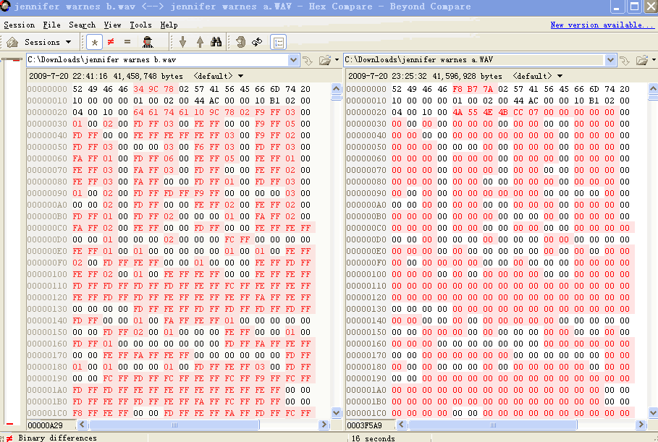Click right pane horizontal scroll left arrow
Viewport: 658px width, 442px height.
click(x=401, y=425)
